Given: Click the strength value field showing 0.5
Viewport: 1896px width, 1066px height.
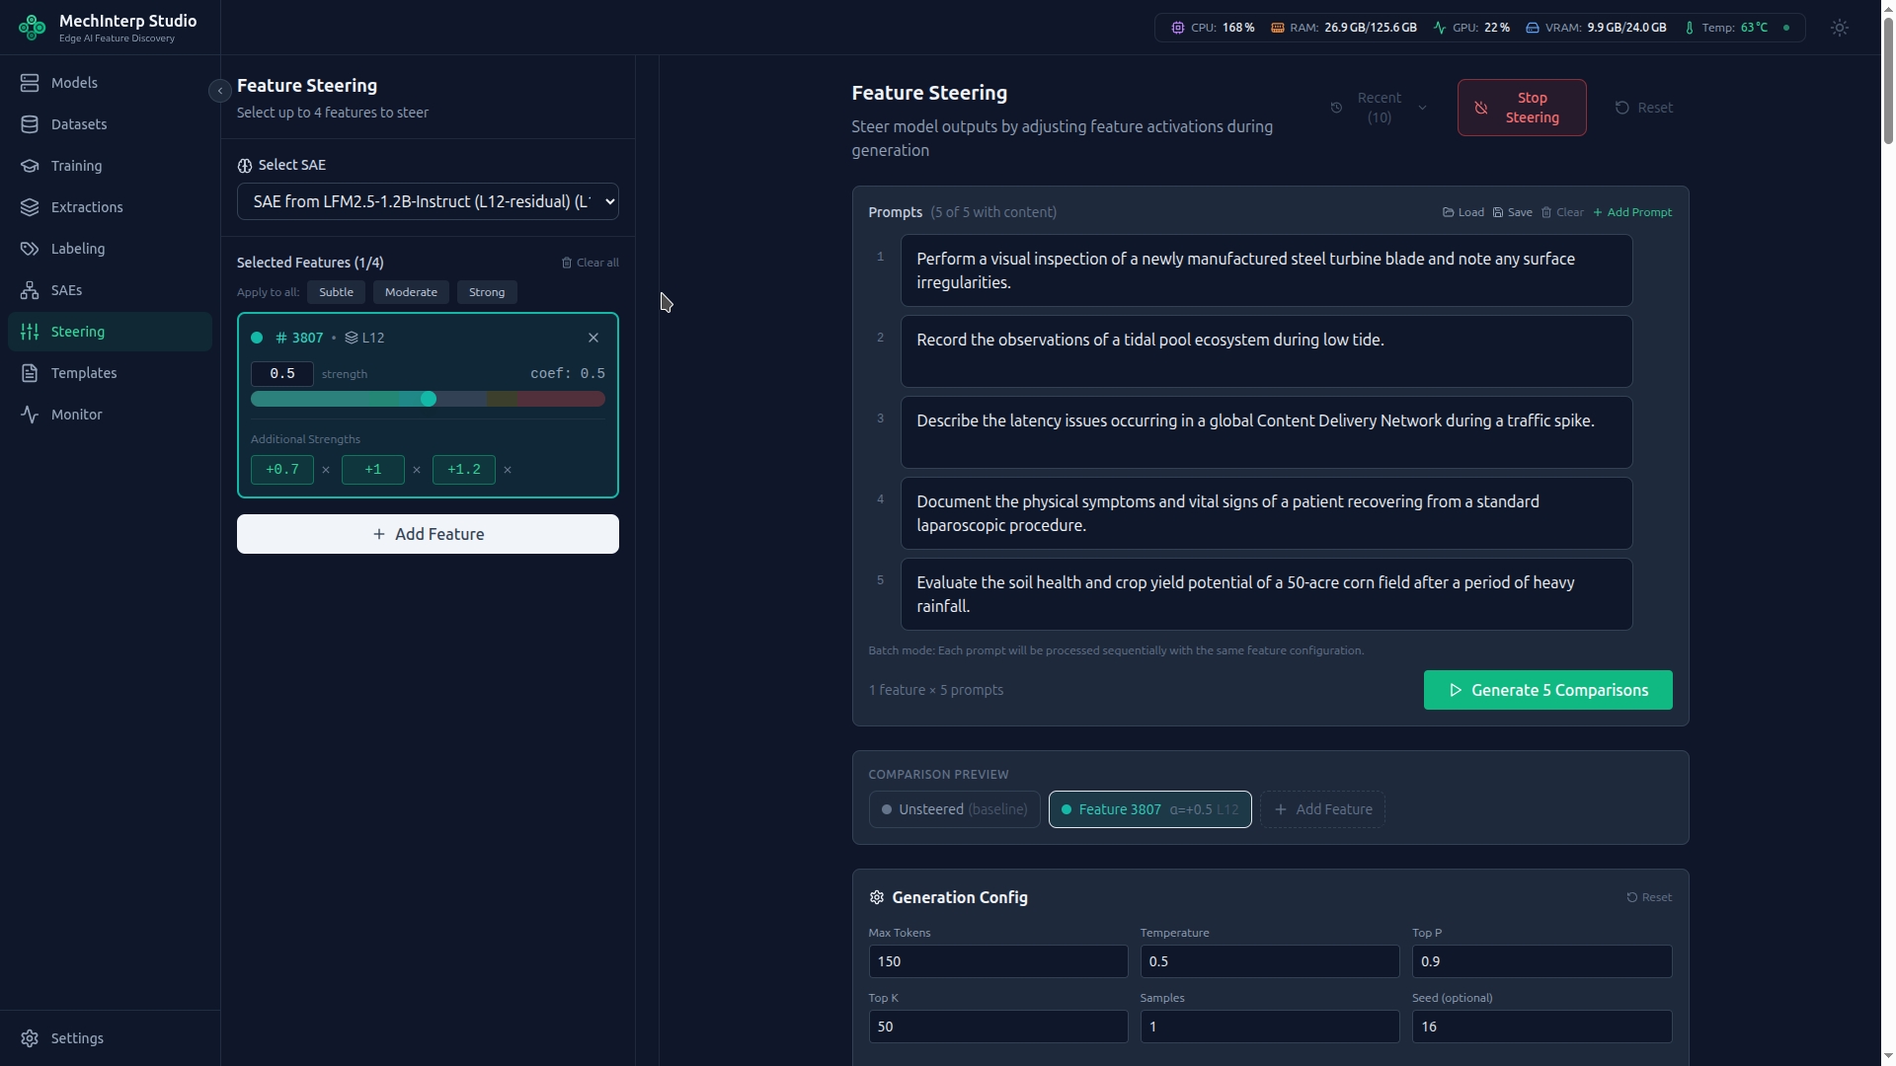Looking at the screenshot, I should 282,374.
